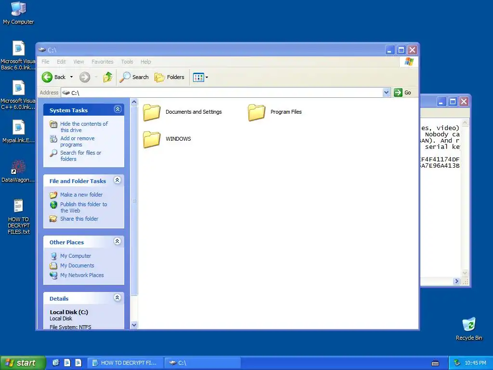This screenshot has width=493, height=370.
Task: Open the Favorites menu
Action: [102, 62]
